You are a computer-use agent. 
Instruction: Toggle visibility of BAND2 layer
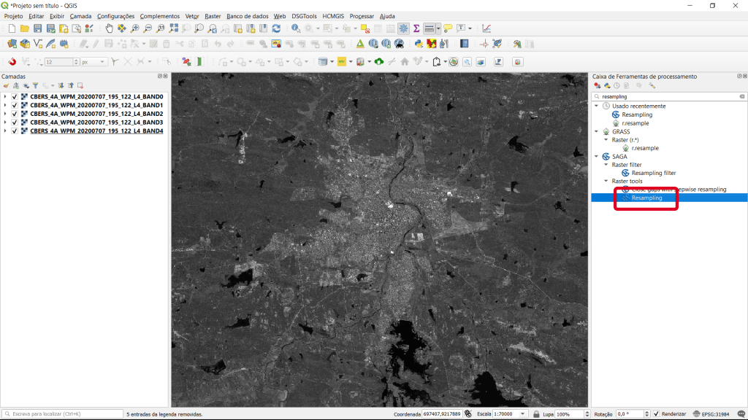click(15, 114)
